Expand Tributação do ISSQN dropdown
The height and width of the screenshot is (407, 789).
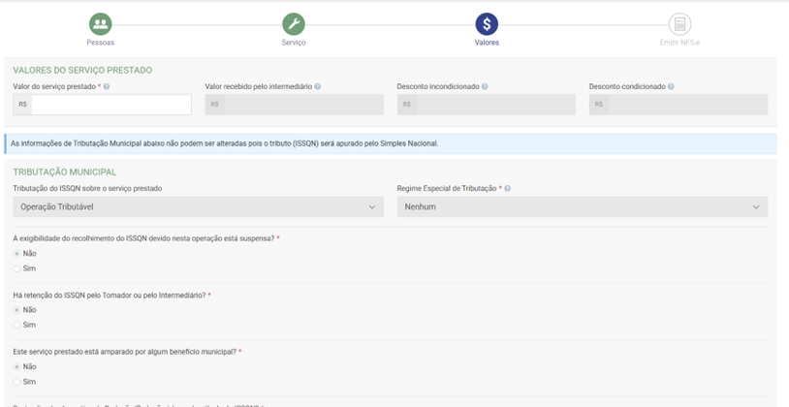(x=198, y=207)
